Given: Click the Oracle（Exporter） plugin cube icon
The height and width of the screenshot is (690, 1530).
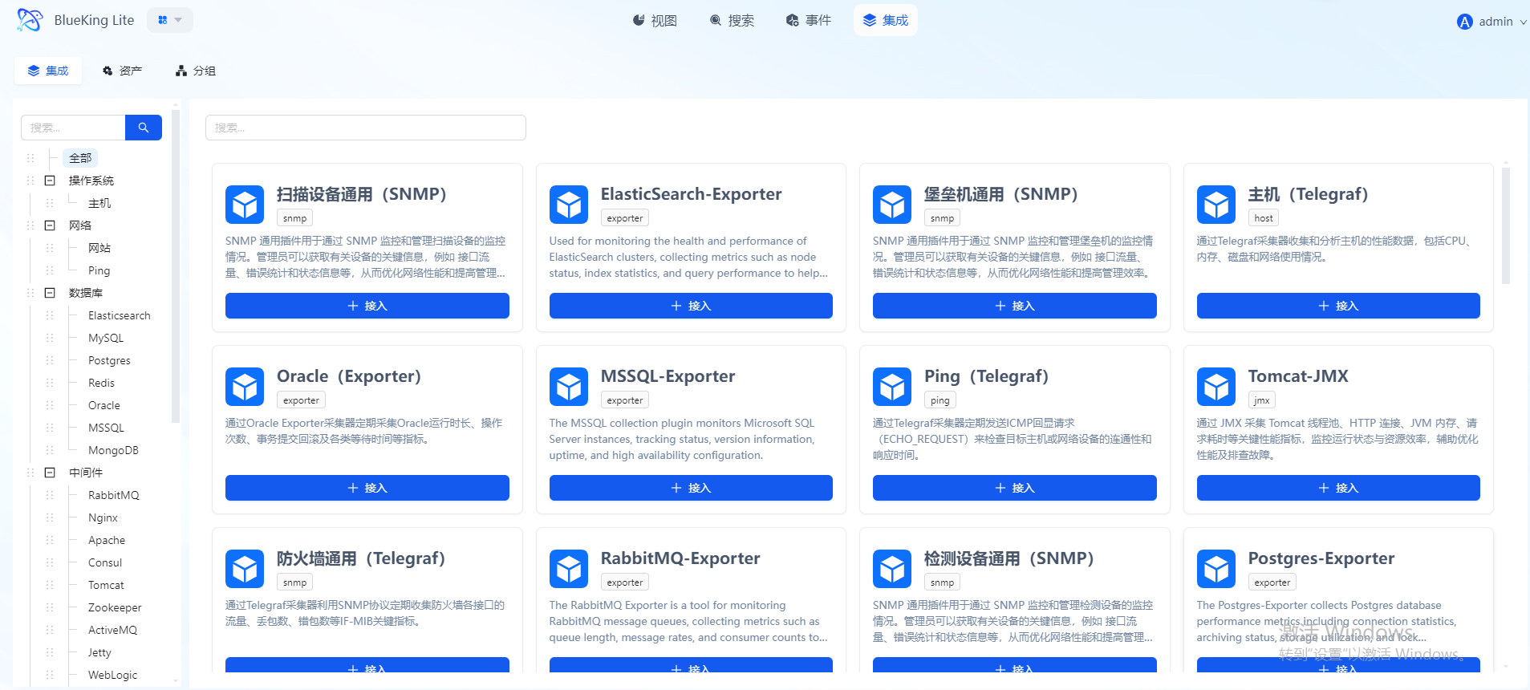Looking at the screenshot, I should [245, 387].
